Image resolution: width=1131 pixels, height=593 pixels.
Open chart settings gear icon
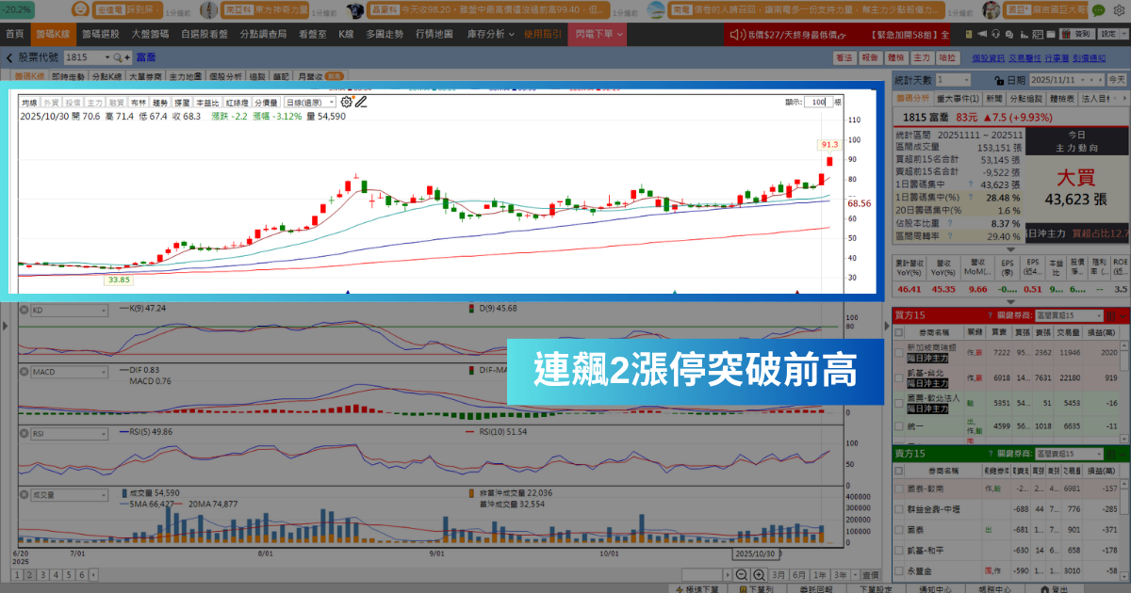click(346, 102)
